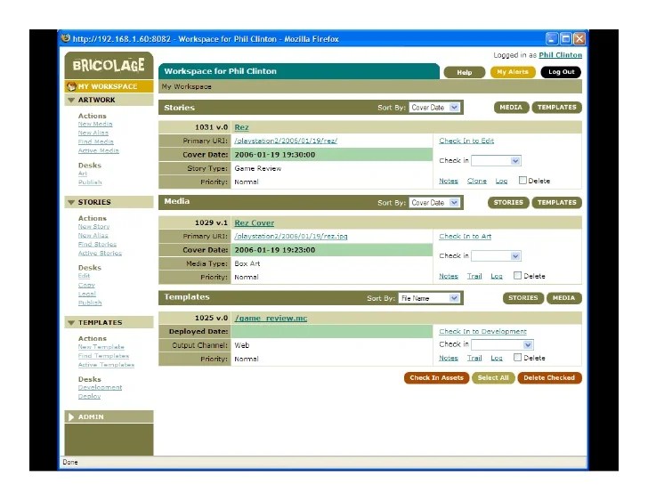The width and height of the screenshot is (648, 501).
Task: Open My Alerts
Action: pos(513,72)
